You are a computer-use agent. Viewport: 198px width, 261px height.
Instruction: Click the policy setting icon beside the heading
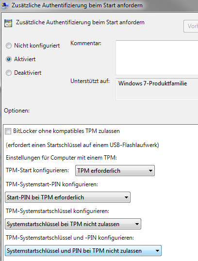coord(8,23)
